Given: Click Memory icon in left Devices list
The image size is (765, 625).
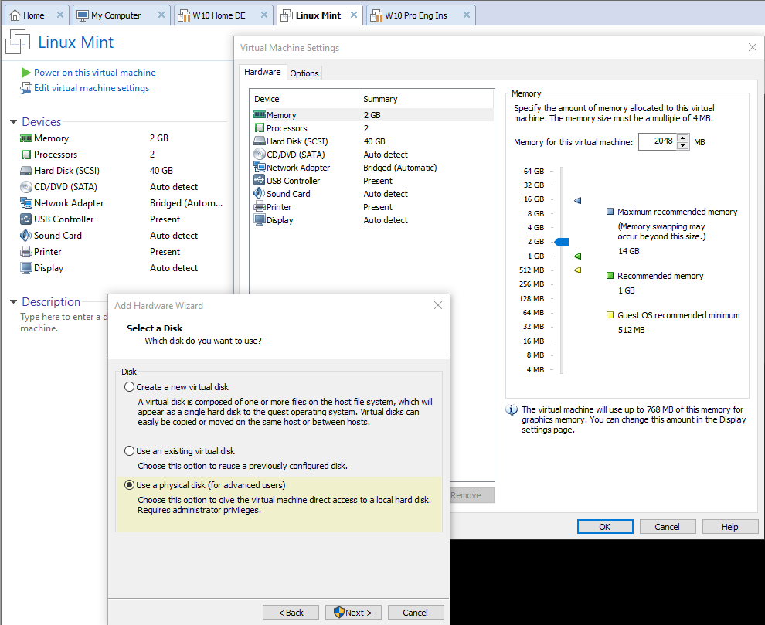Looking at the screenshot, I should tap(25, 138).
